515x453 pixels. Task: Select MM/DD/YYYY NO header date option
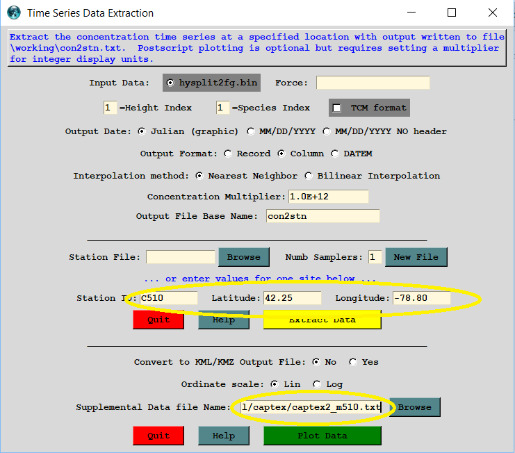click(x=327, y=131)
